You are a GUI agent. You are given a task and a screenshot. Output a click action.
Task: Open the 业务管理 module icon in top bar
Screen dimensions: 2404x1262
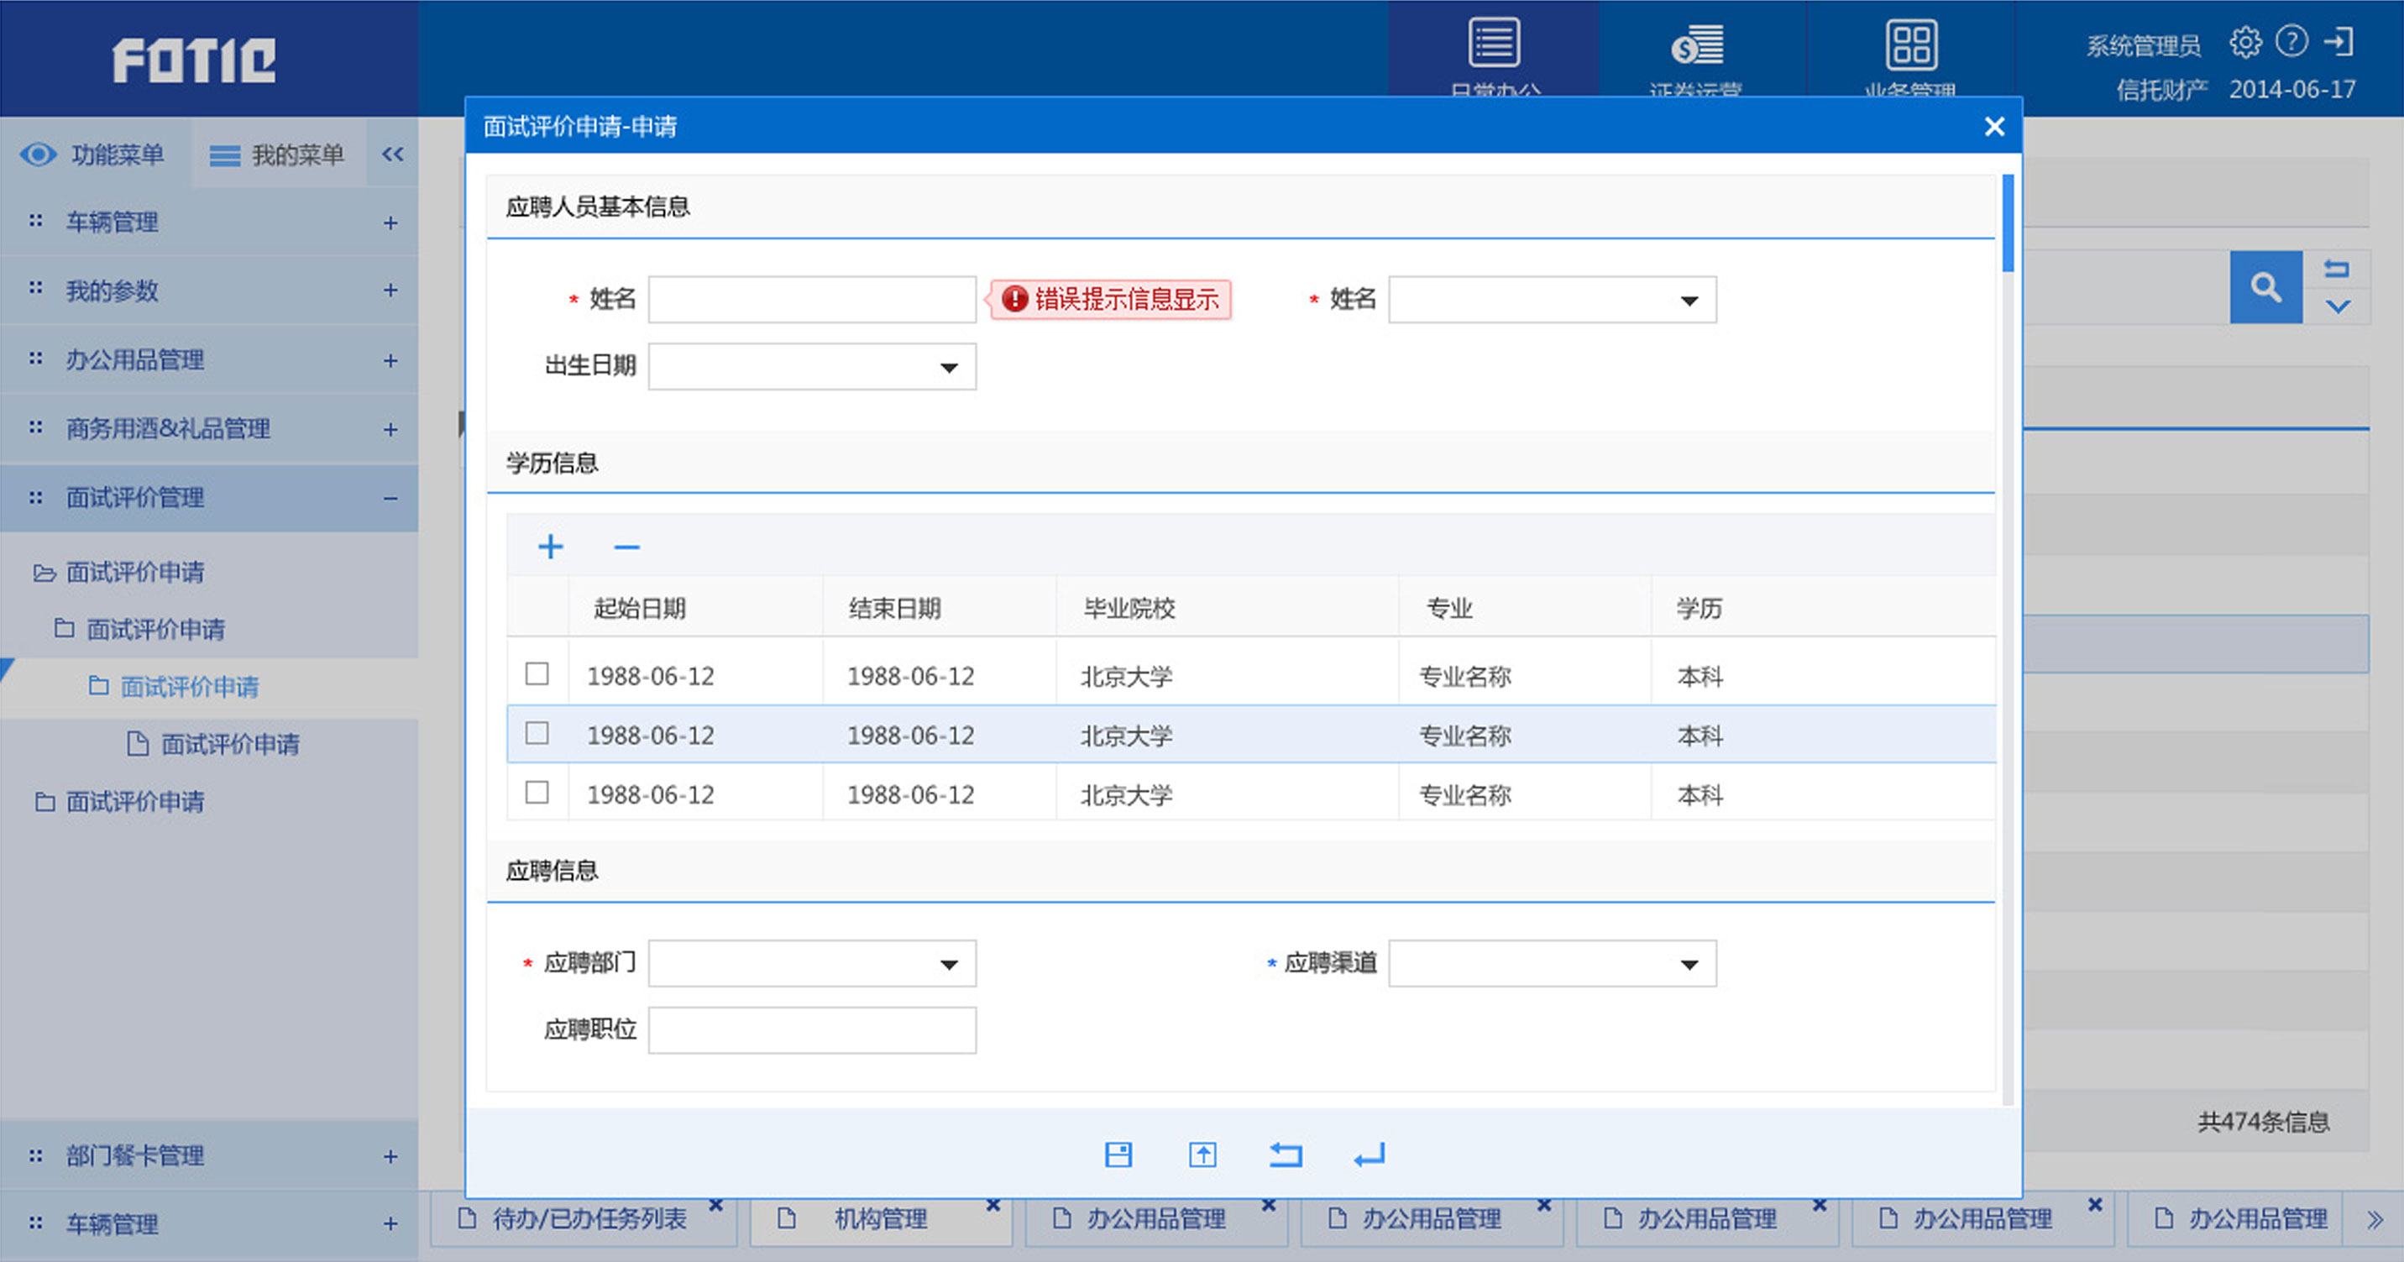click(1911, 42)
